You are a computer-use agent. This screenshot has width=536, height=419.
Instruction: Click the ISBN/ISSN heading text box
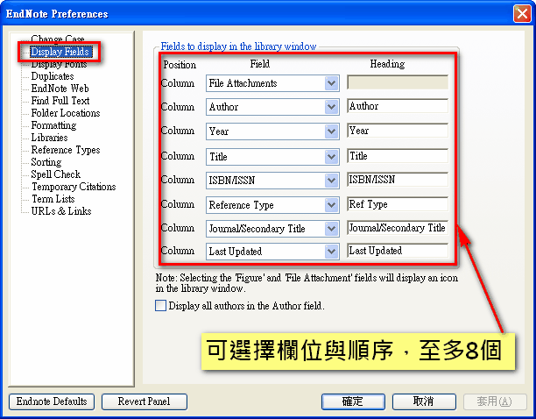(398, 180)
